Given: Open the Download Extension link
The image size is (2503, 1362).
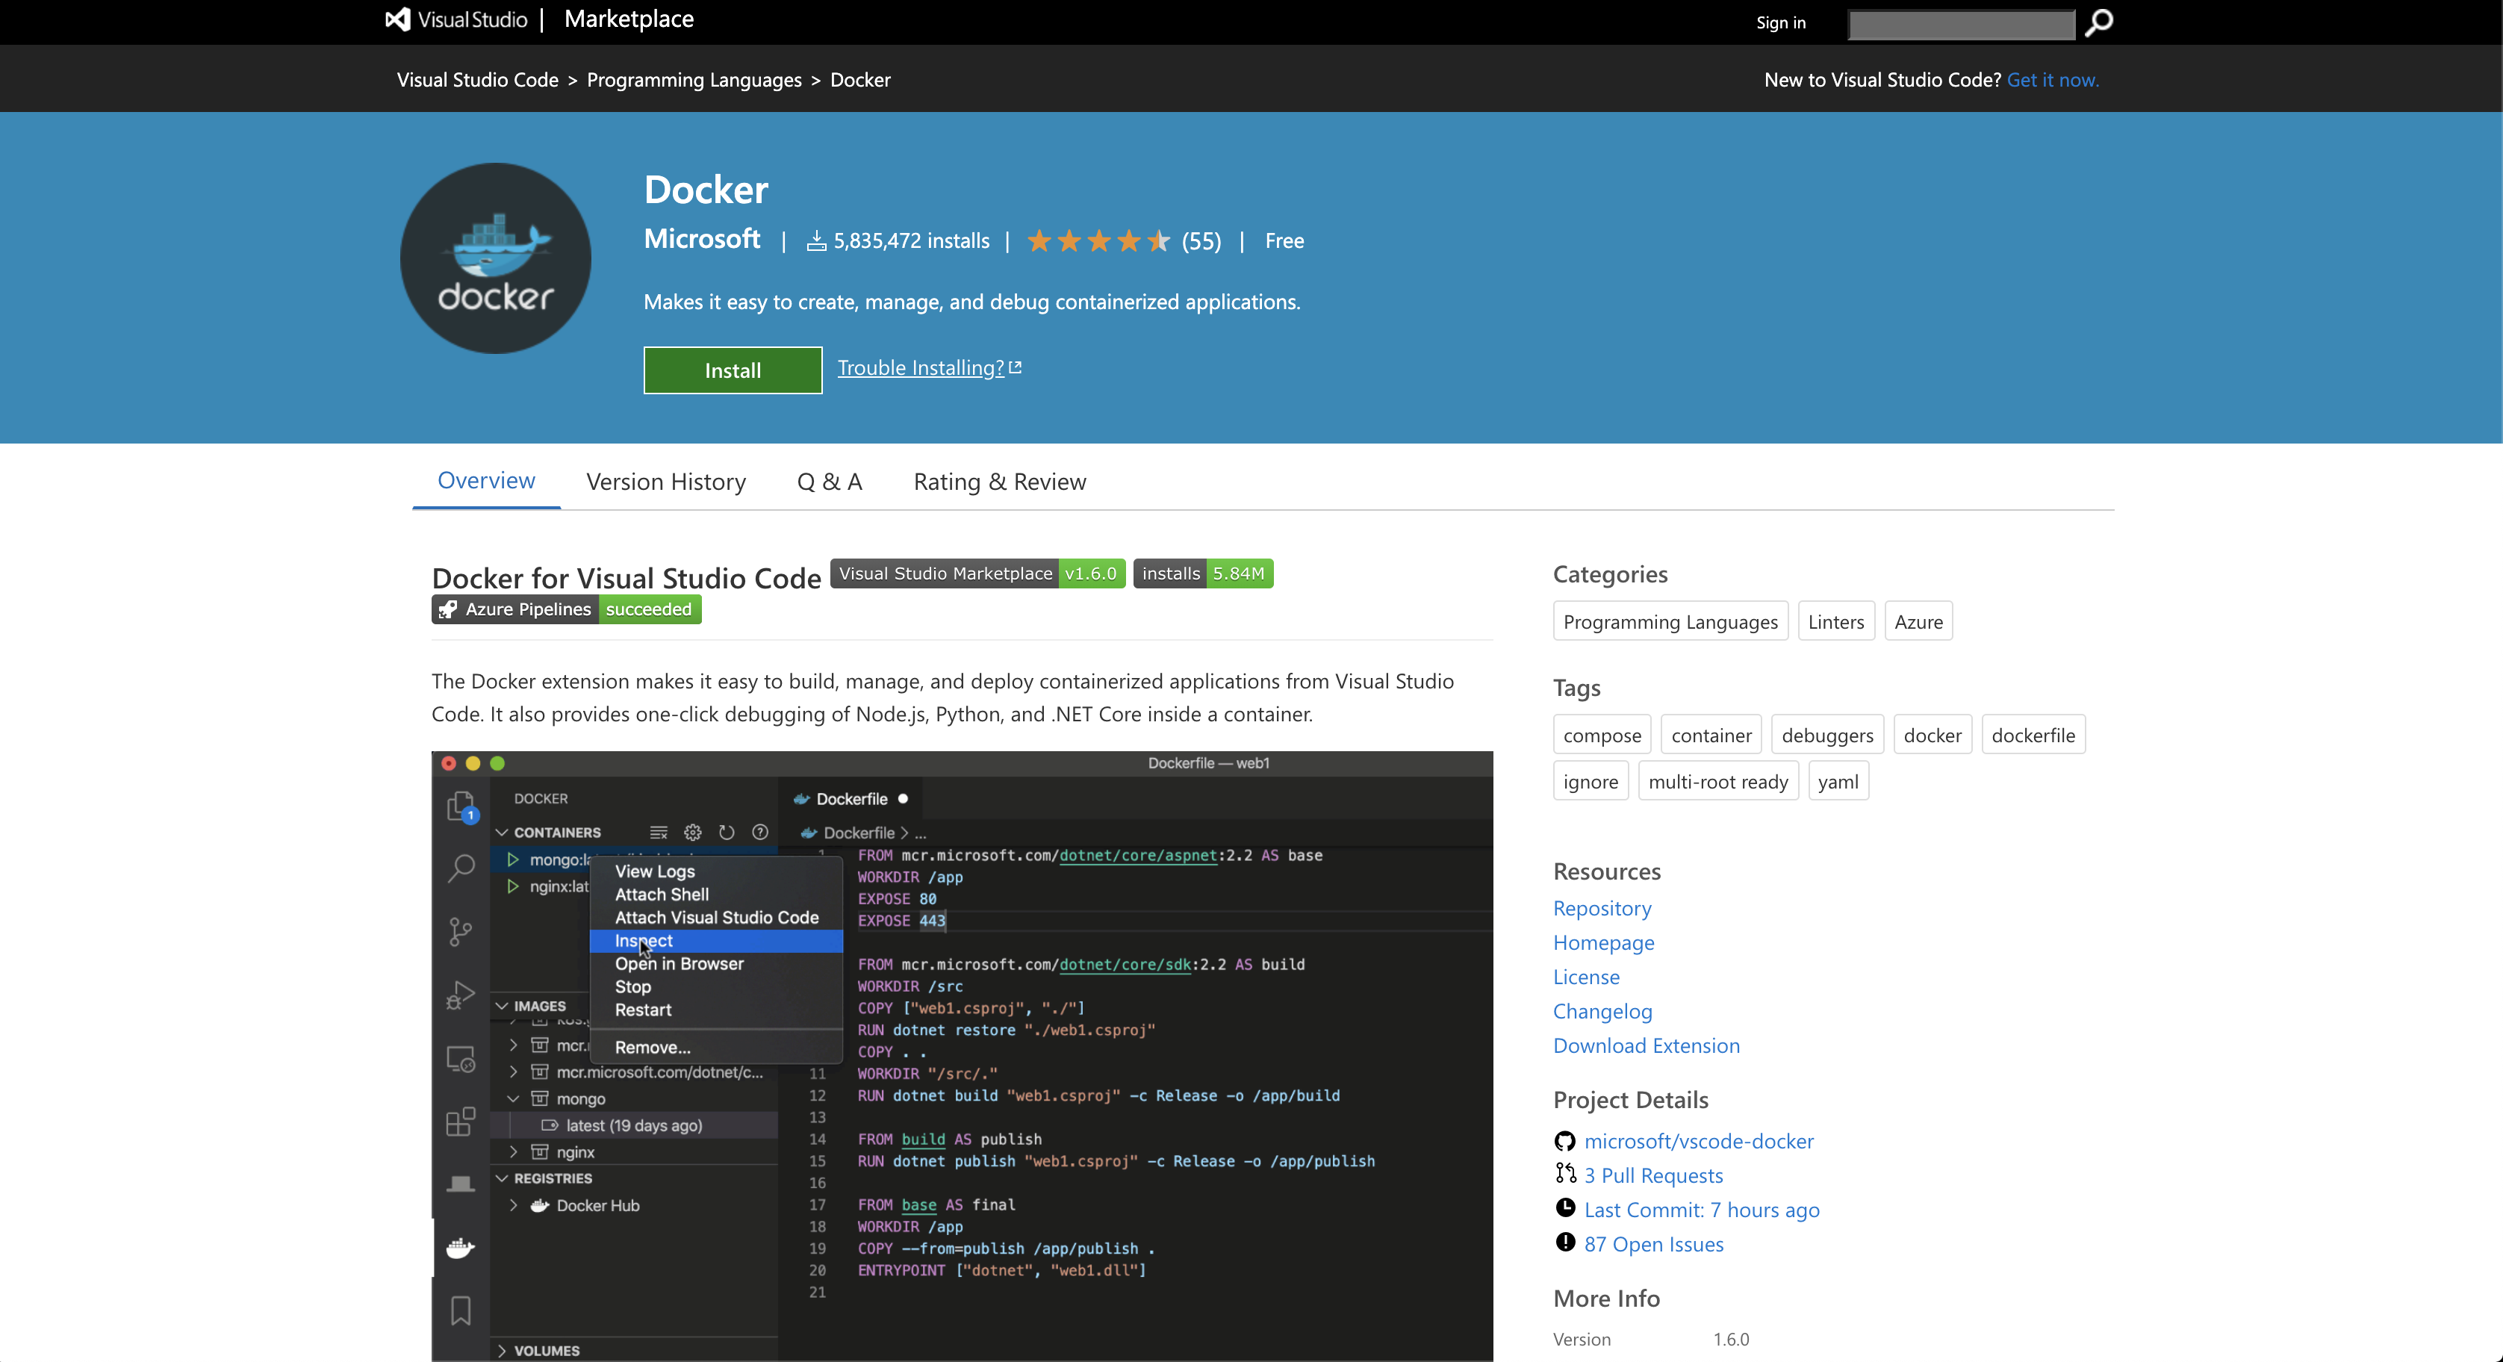Looking at the screenshot, I should coord(1645,1045).
